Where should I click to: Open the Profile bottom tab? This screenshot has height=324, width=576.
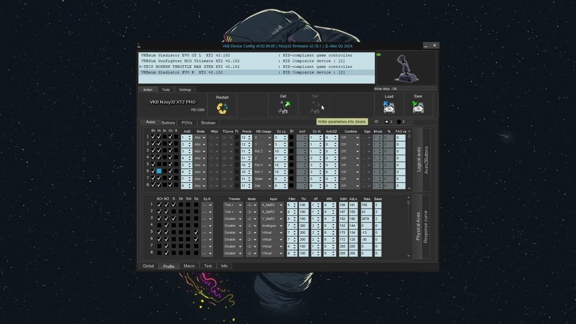[x=169, y=266]
